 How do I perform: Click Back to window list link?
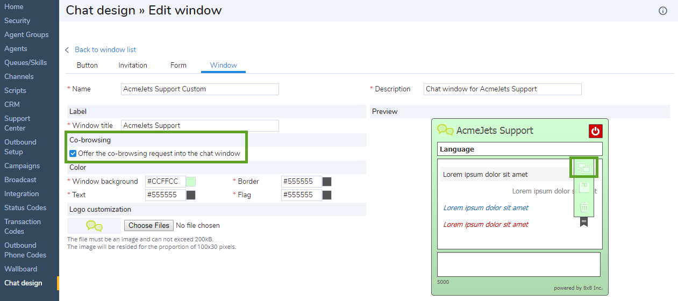(105, 49)
